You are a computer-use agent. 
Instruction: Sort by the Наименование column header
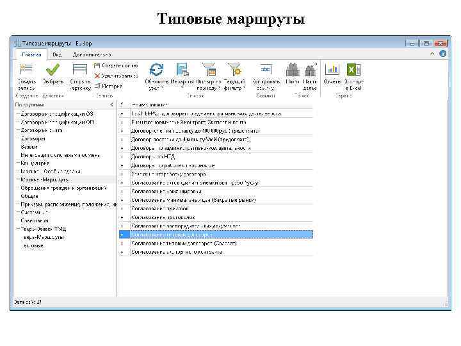click(x=222, y=104)
